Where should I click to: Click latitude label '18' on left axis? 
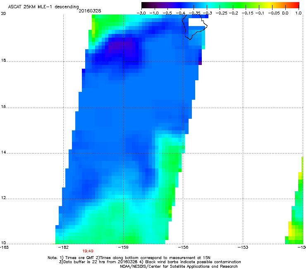pyautogui.click(x=3, y=60)
